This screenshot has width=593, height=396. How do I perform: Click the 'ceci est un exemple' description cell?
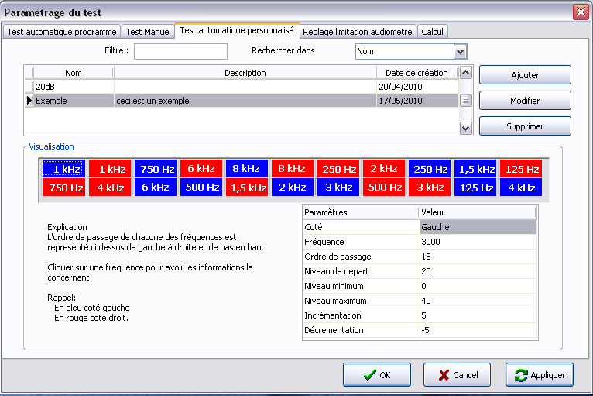245,101
